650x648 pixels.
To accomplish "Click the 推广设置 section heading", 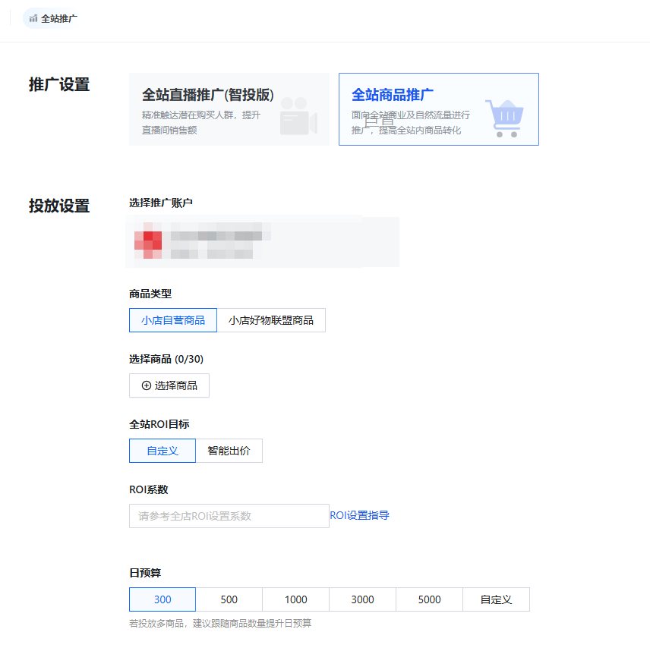I will tap(59, 84).
